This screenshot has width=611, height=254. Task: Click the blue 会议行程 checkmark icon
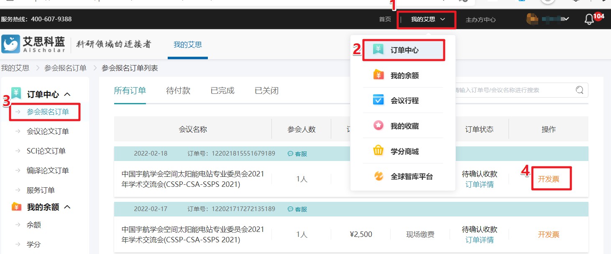tap(378, 100)
